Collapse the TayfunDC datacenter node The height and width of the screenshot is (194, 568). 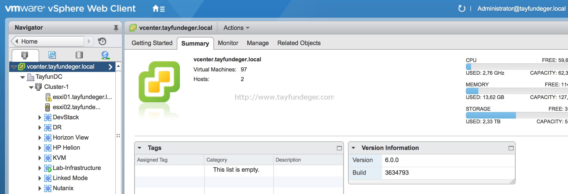23,77
